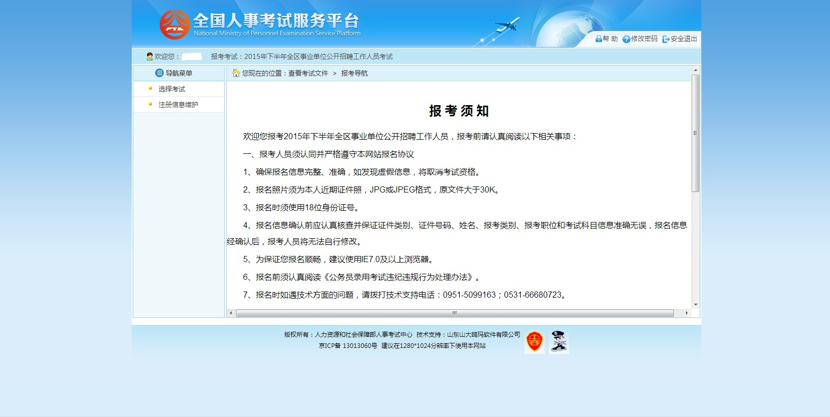The width and height of the screenshot is (830, 417).
Task: Click the horizontal scrollbar left arrow
Action: (x=231, y=313)
